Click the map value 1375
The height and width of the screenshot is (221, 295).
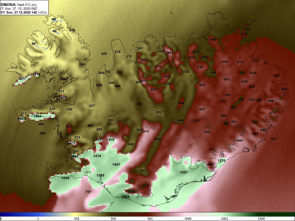(x=110, y=140)
